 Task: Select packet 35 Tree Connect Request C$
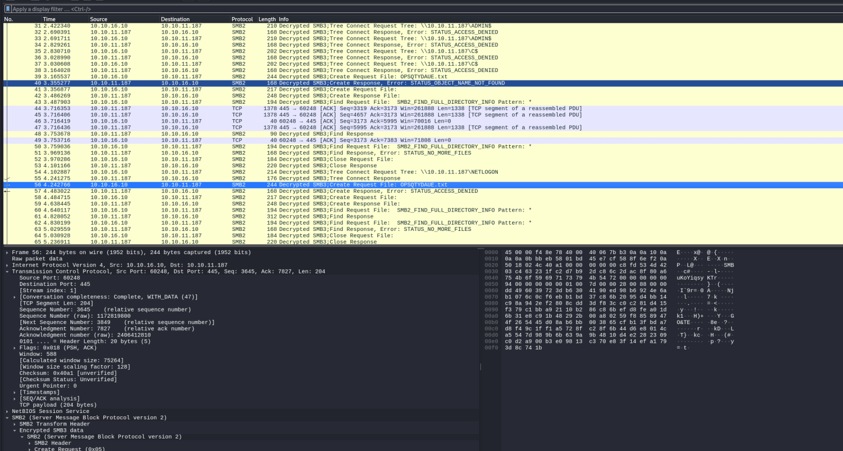pyautogui.click(x=422, y=51)
